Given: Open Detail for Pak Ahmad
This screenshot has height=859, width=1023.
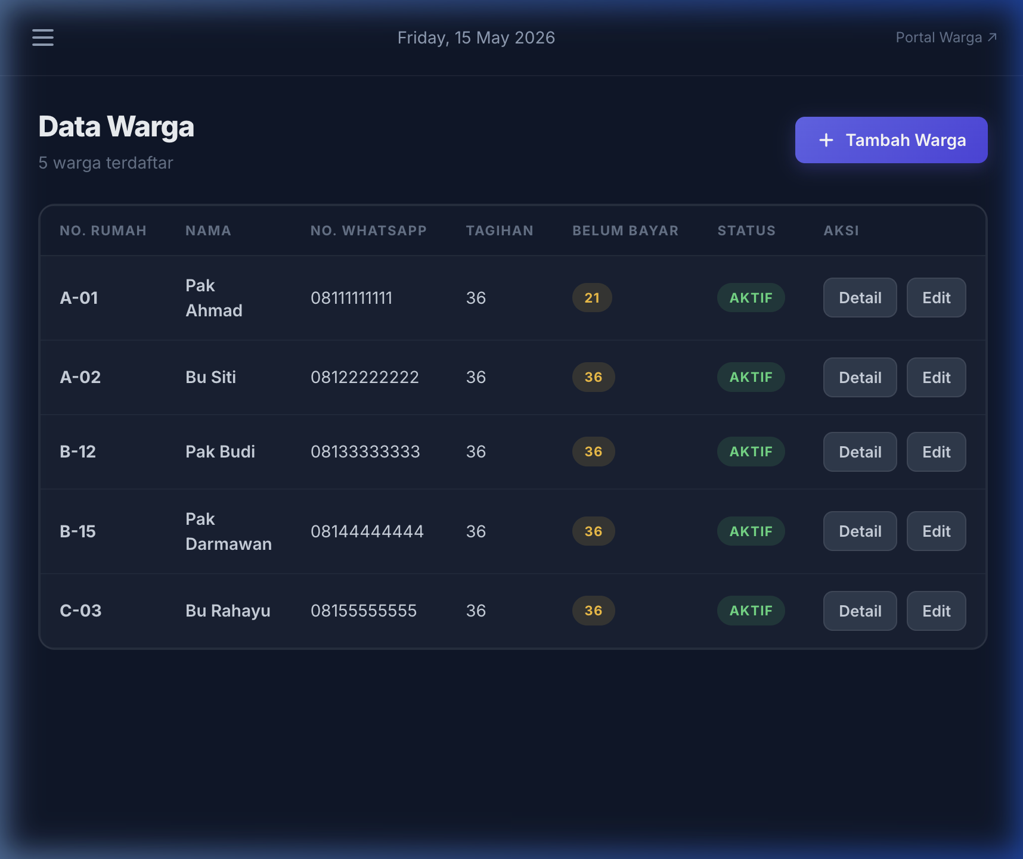Looking at the screenshot, I should (x=860, y=298).
